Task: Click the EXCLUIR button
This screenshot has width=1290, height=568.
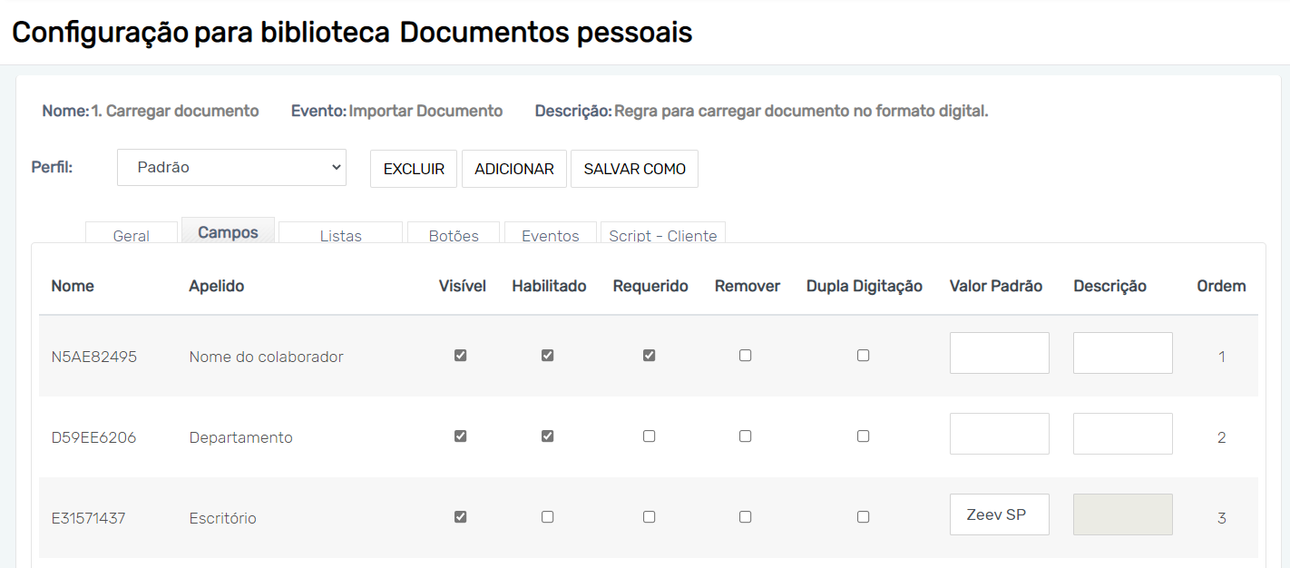Action: [414, 169]
